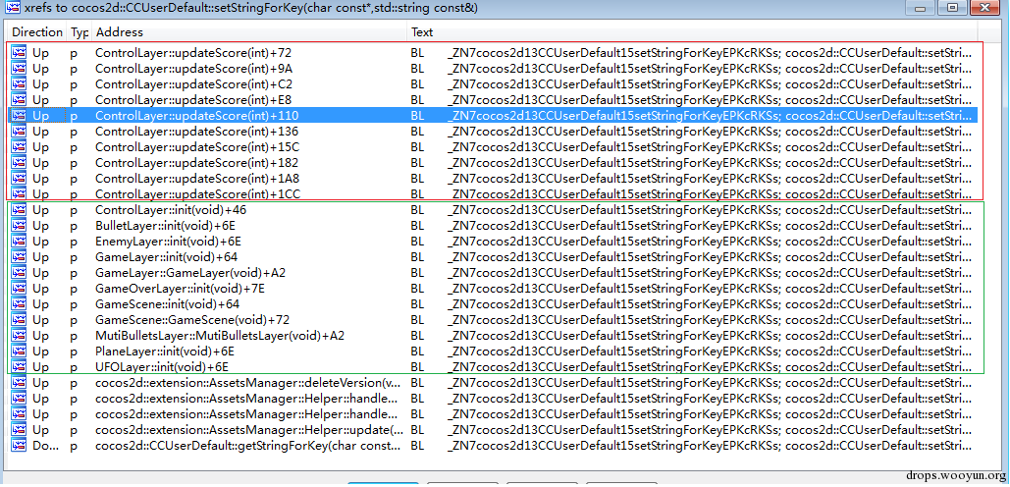The image size is (1010, 487).
Task: Select address ControlLayer::updateScore(int)+15C
Action: 197,147
